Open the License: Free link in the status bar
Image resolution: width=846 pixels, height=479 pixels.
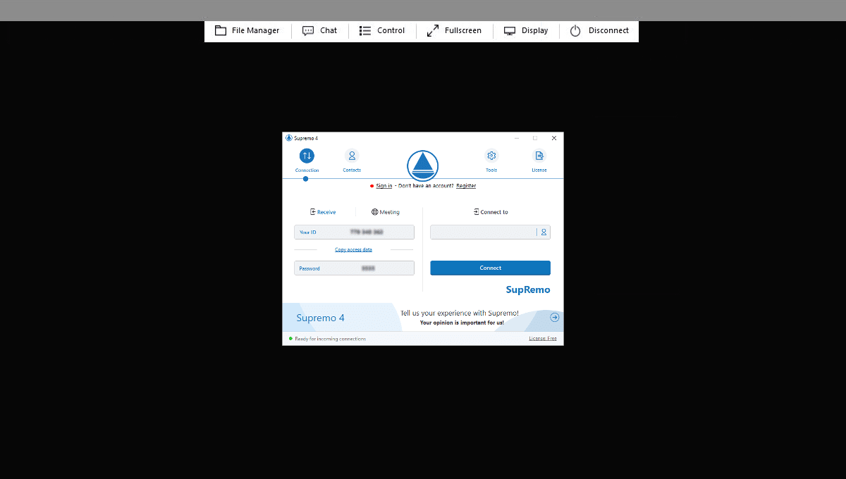pyautogui.click(x=542, y=338)
